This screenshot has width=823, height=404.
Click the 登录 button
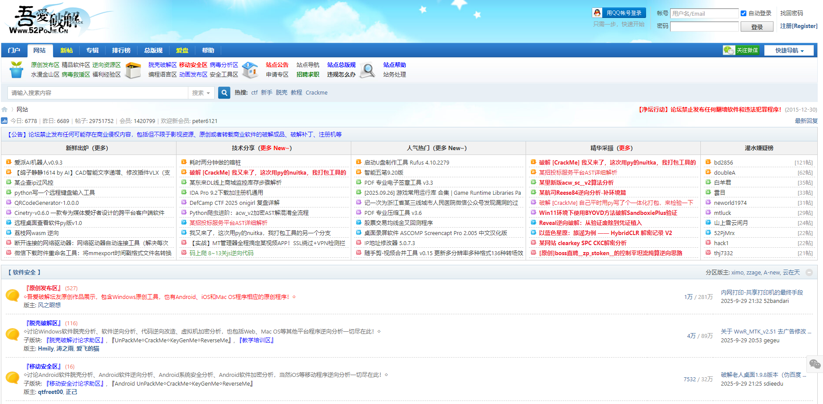pos(756,27)
